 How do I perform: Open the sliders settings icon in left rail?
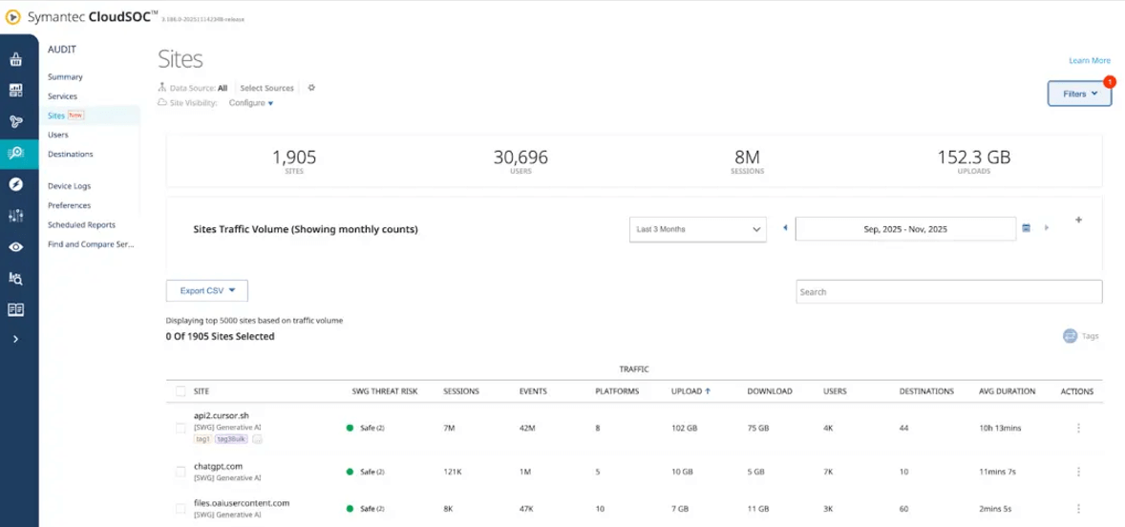pyautogui.click(x=16, y=215)
